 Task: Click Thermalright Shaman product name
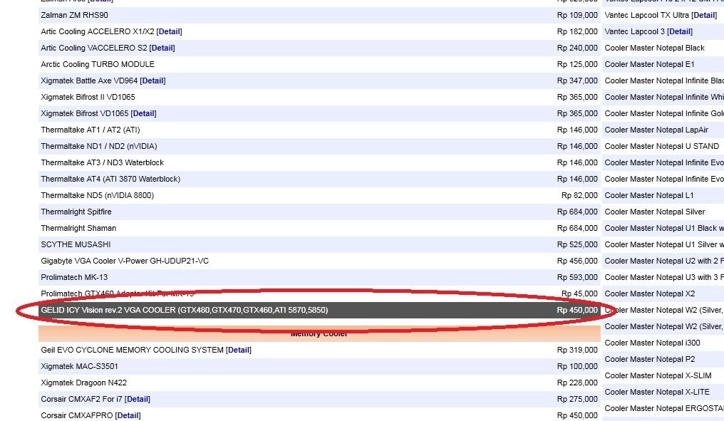click(x=78, y=228)
